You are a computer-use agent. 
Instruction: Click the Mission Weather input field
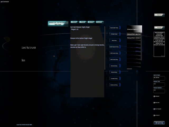[159, 91]
